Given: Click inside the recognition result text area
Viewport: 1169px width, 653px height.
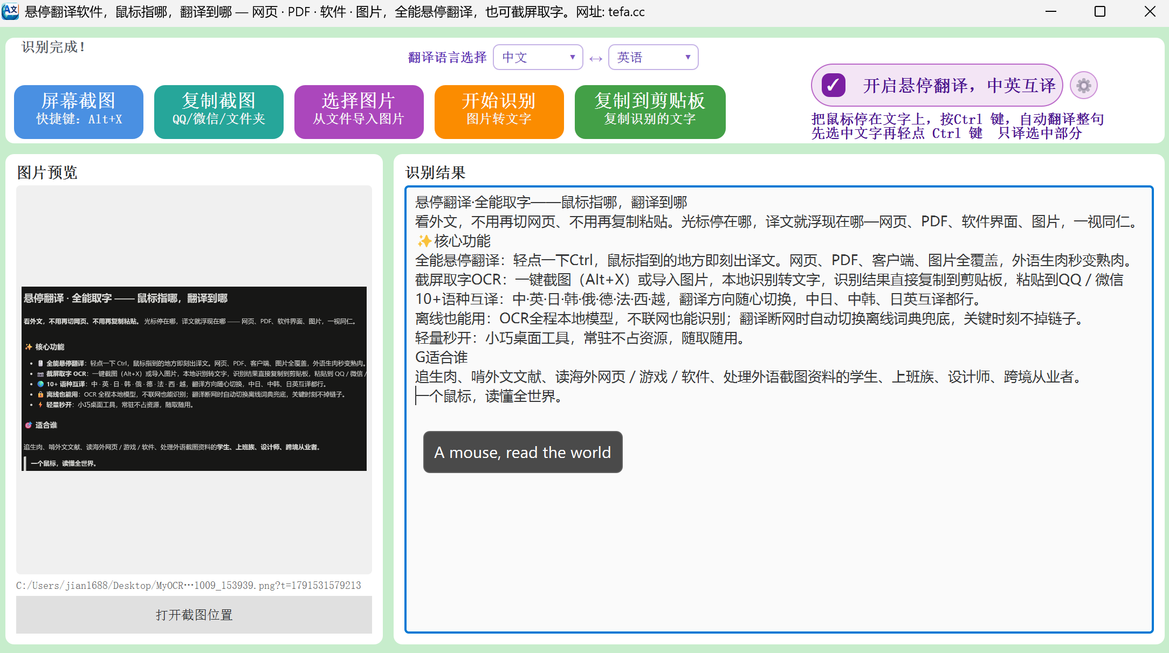Looking at the screenshot, I should 779,409.
